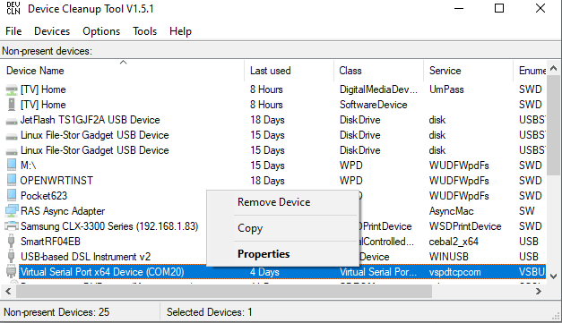Sort by the Service column header

[x=468, y=71]
